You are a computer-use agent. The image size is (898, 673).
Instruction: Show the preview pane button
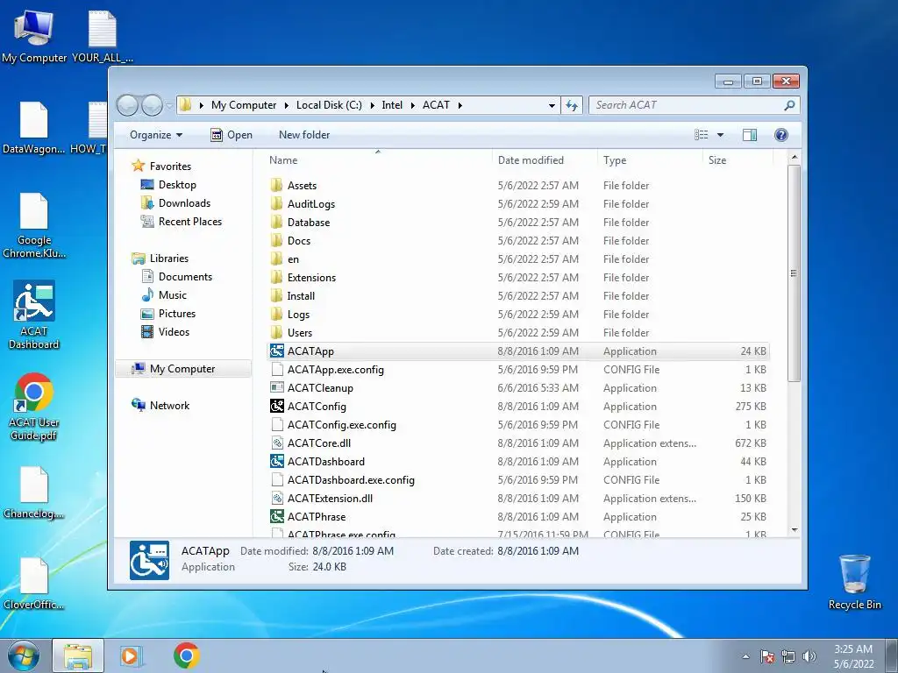tap(749, 134)
